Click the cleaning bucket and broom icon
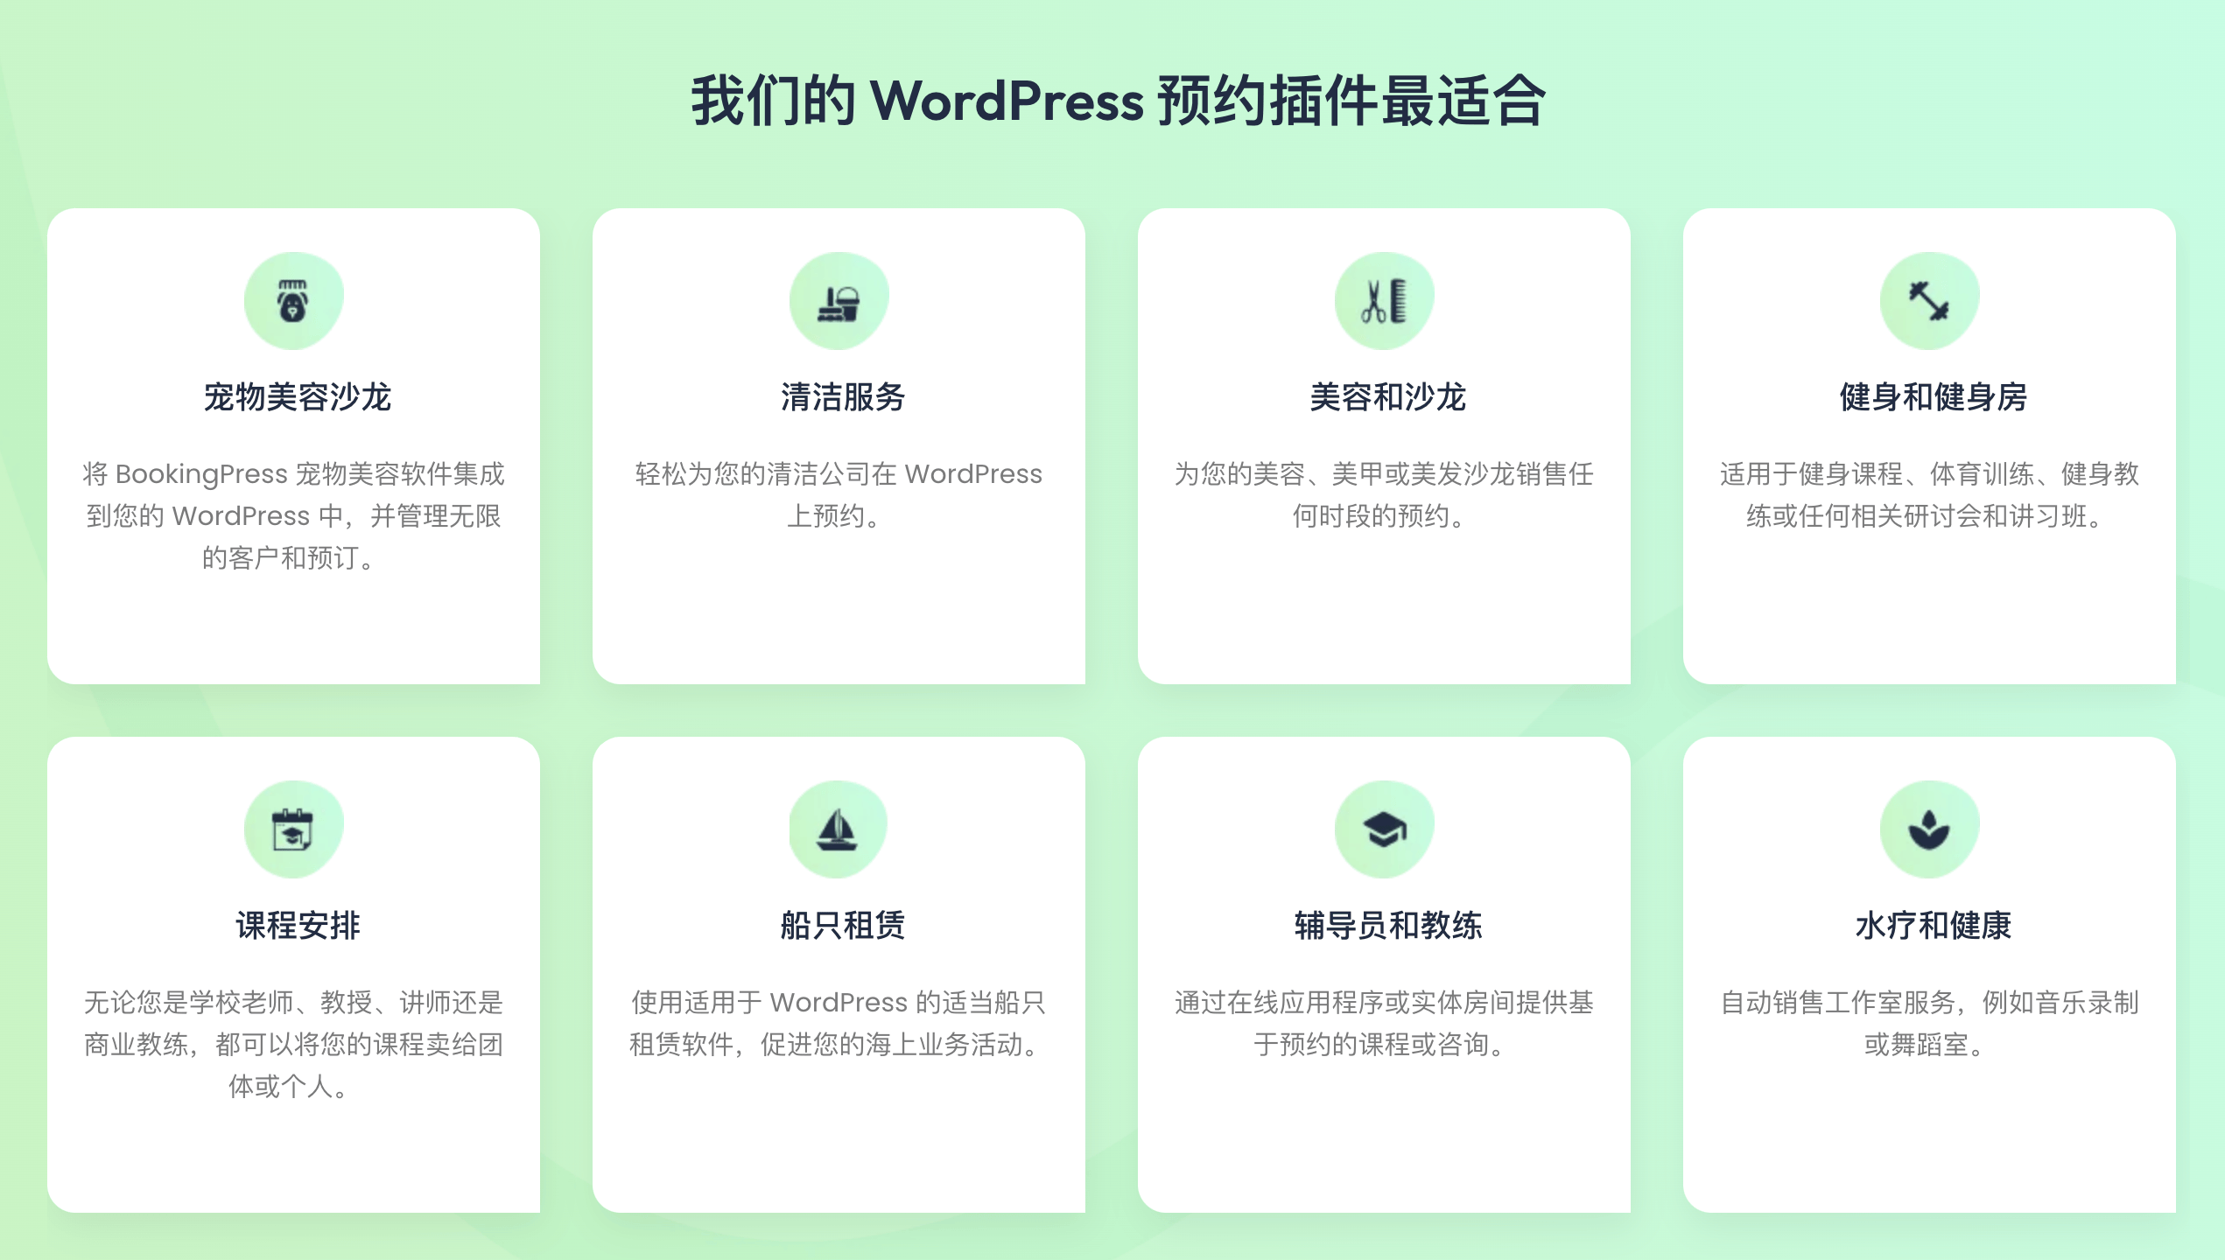 (x=839, y=301)
